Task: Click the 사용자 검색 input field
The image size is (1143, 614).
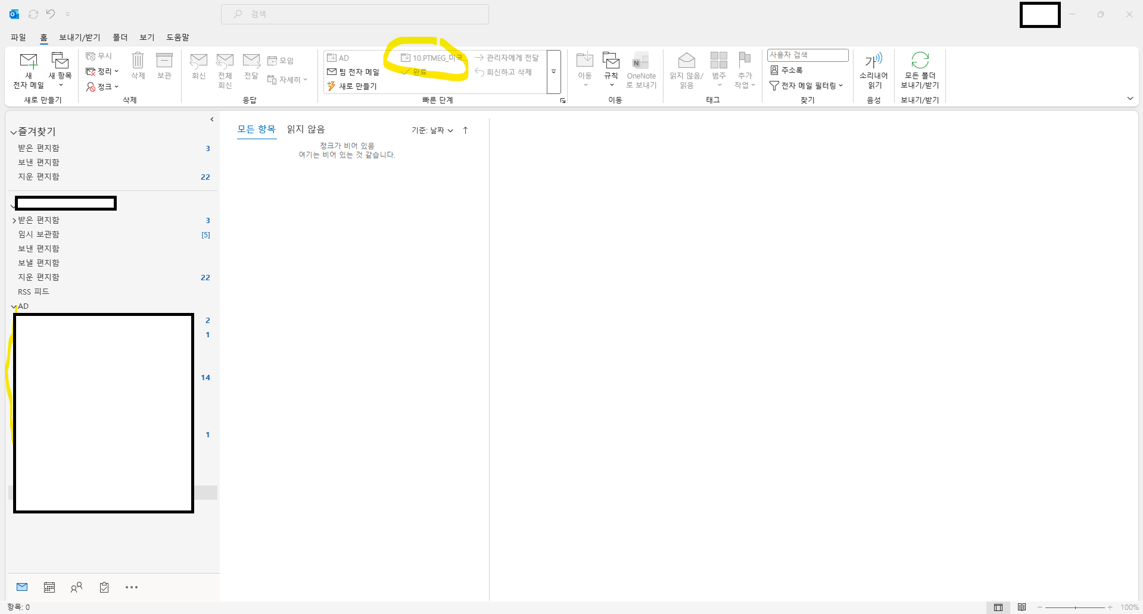Action: (x=808, y=55)
